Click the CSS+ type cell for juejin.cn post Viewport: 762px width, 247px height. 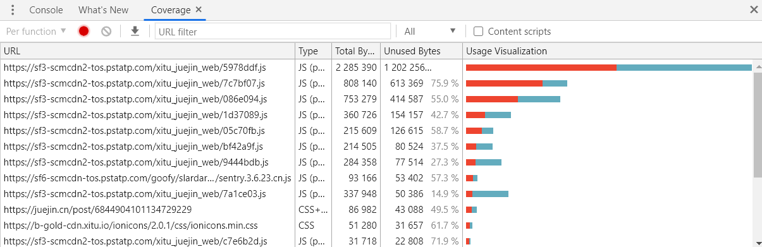(313, 209)
